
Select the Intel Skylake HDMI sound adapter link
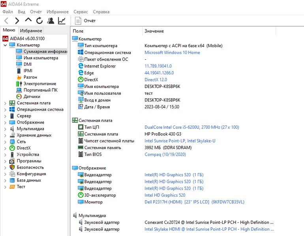209,229
